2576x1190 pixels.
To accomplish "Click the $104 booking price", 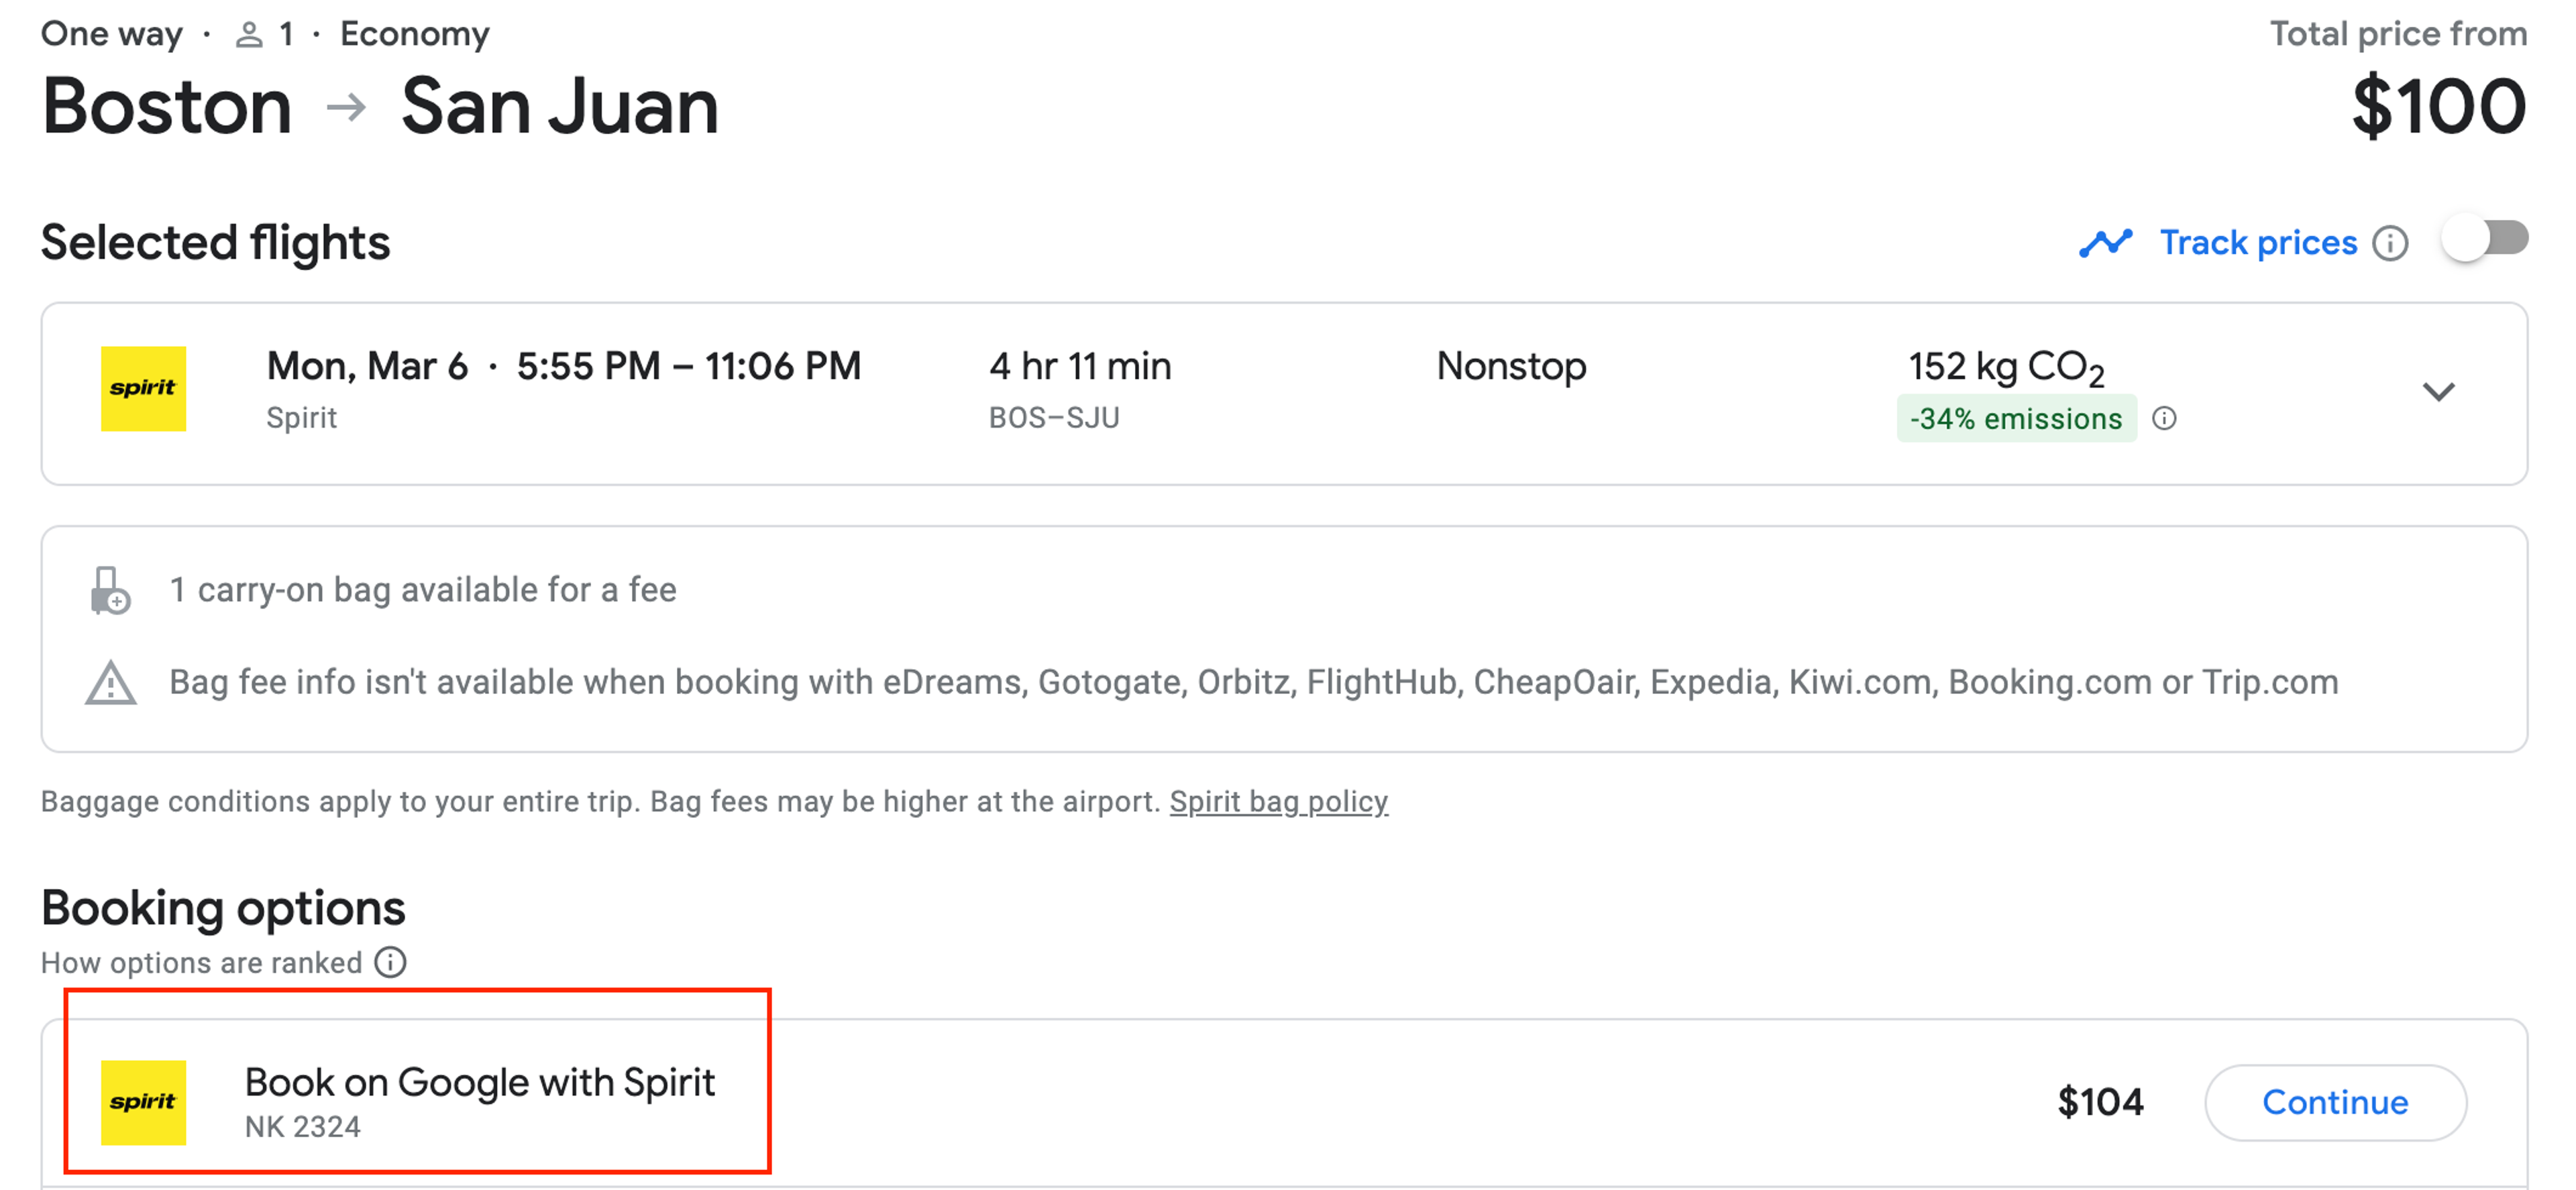I will coord(2100,1102).
